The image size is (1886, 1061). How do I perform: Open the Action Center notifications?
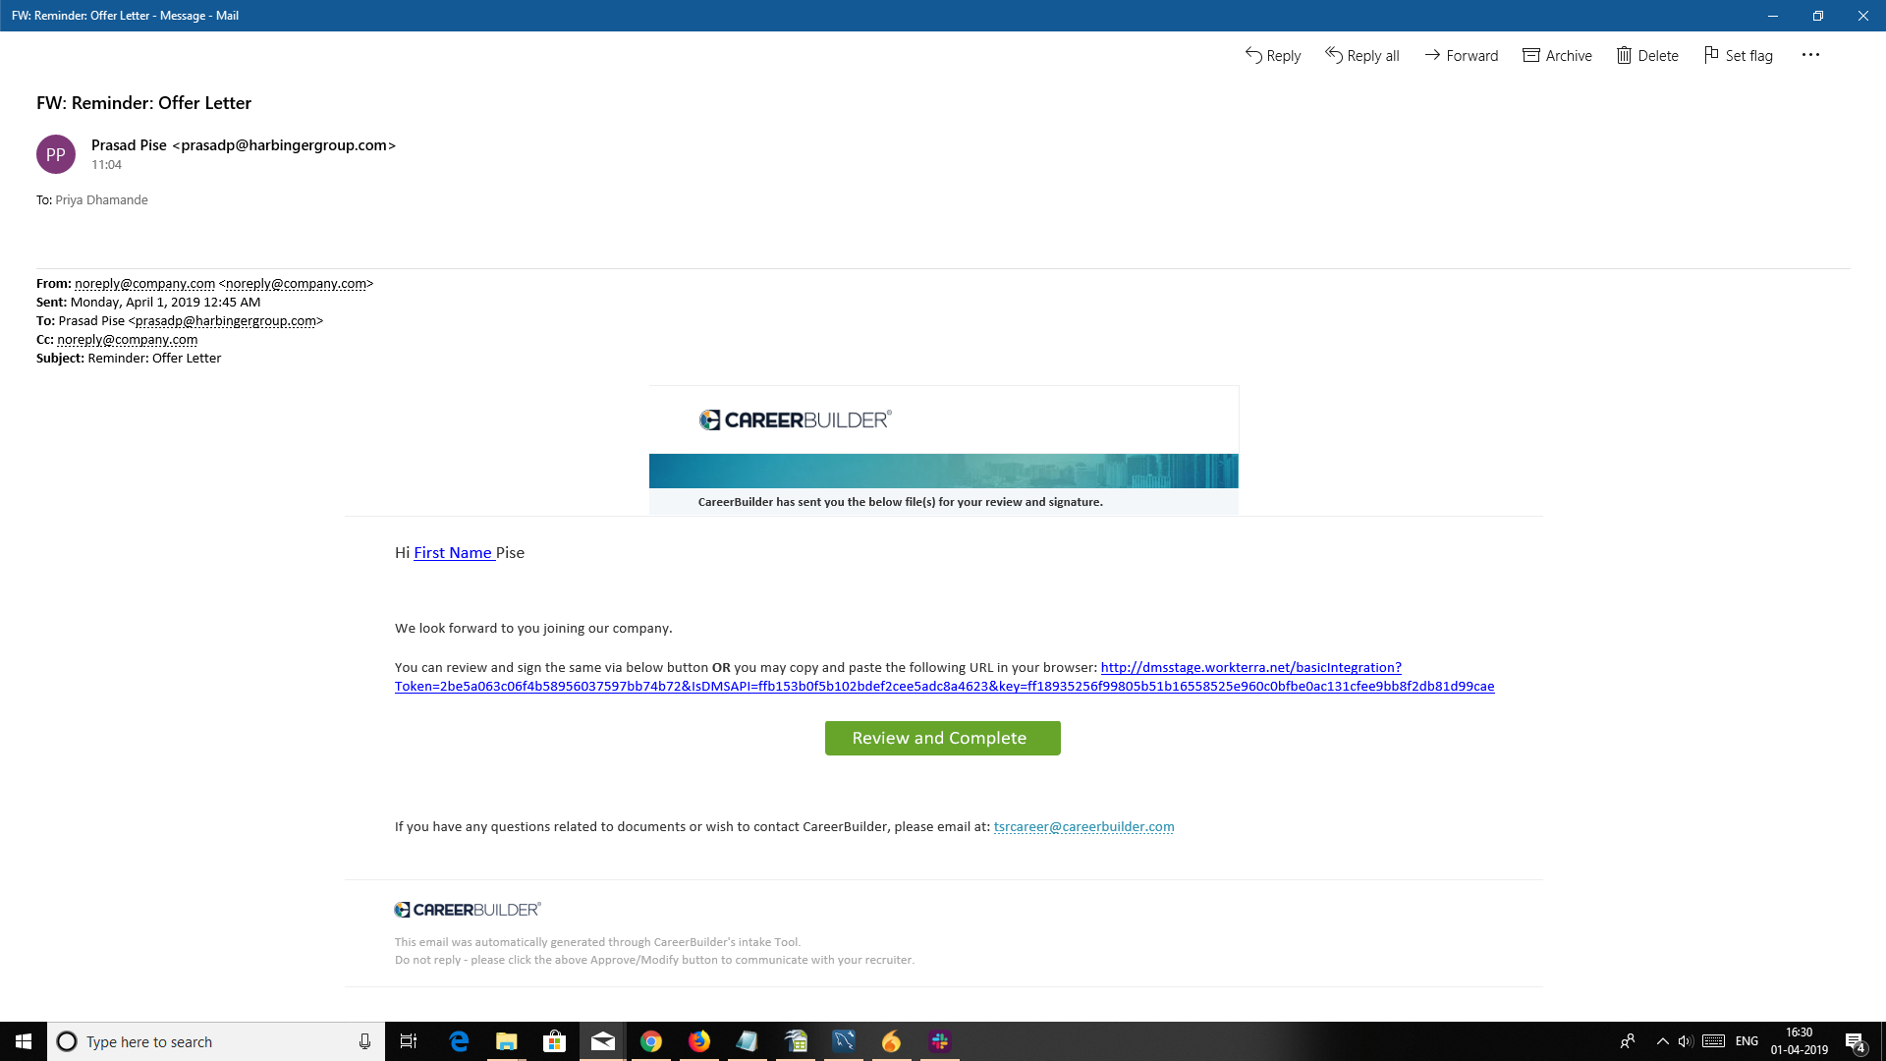coord(1855,1041)
